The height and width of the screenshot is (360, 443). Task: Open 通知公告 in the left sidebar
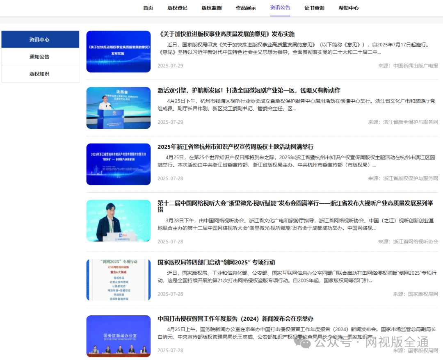pos(40,57)
